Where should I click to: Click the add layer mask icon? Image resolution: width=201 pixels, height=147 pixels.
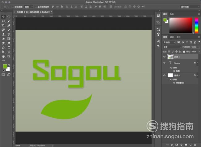pyautogui.click(x=177, y=145)
